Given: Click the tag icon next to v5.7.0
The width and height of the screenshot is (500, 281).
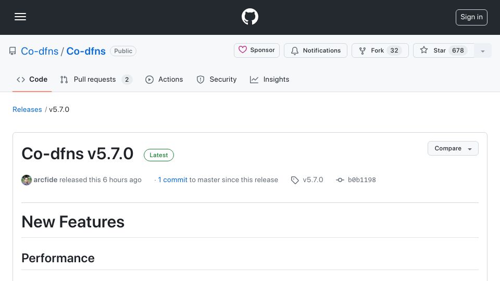Looking at the screenshot, I should [295, 181].
